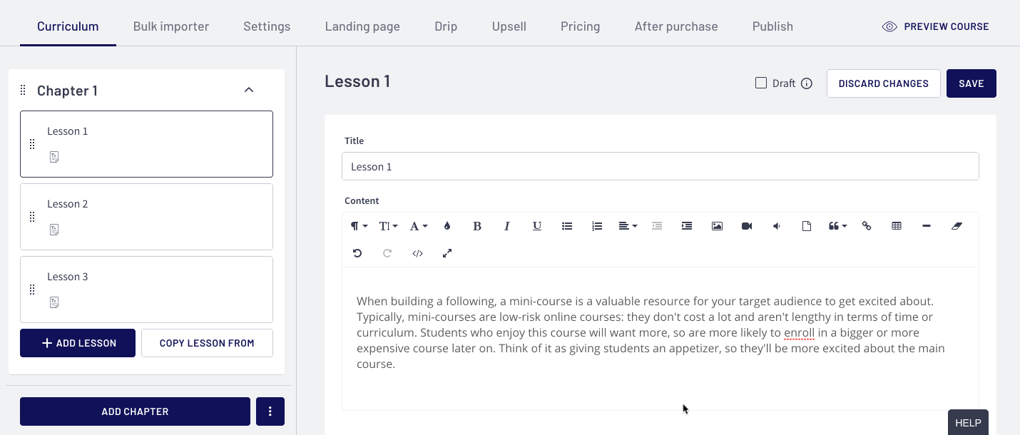Open the Drip tab
Viewport: 1020px width, 435px height.
(446, 26)
